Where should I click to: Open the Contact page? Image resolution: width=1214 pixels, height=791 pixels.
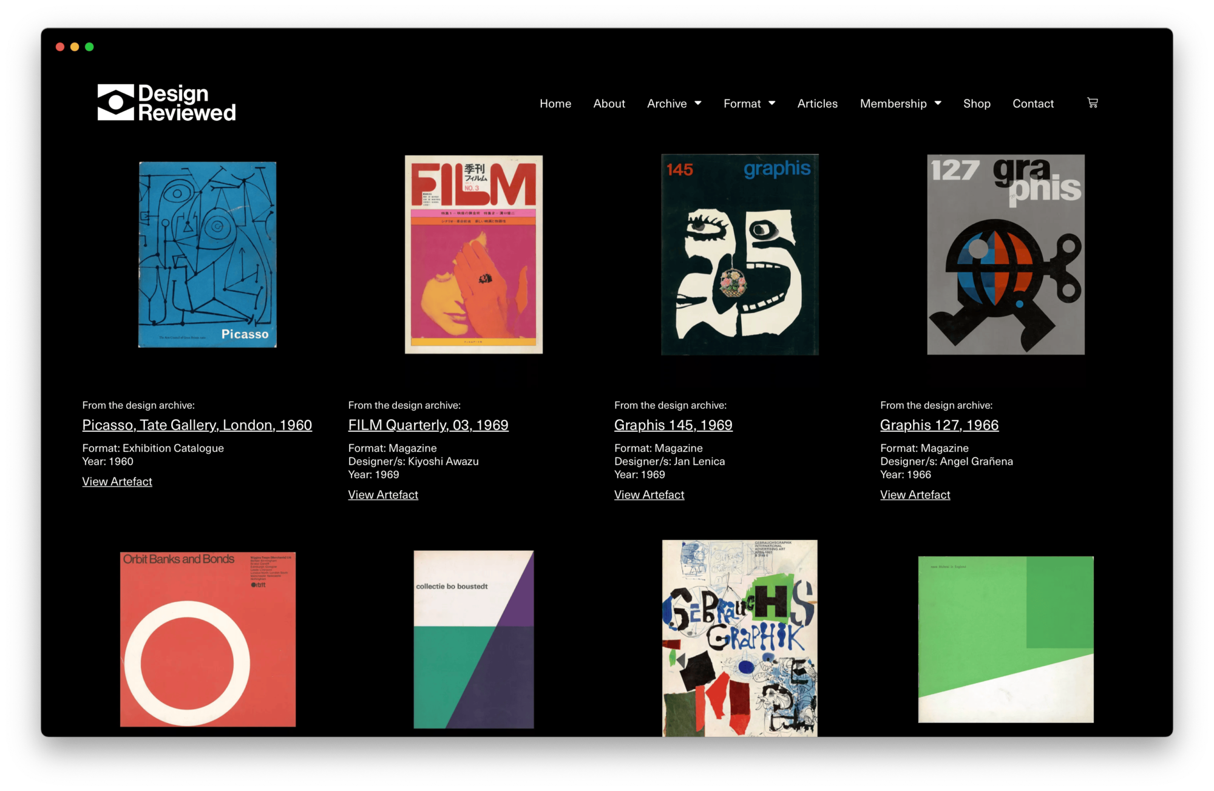[x=1033, y=104]
